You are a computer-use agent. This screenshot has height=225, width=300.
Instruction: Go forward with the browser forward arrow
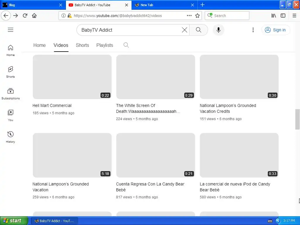pyautogui.click(x=16, y=16)
